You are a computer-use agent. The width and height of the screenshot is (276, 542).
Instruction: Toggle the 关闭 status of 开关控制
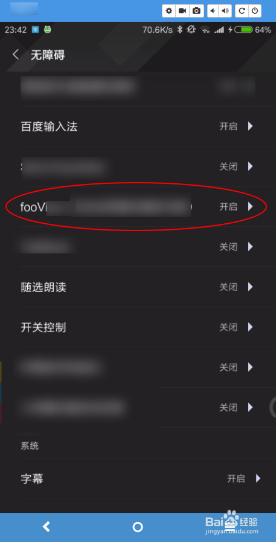[228, 327]
